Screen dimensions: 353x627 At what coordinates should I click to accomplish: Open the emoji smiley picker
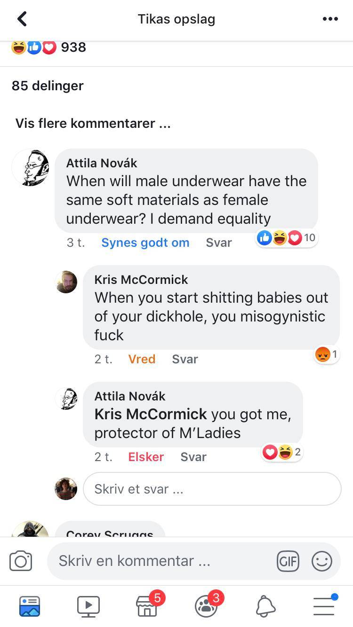click(x=322, y=561)
